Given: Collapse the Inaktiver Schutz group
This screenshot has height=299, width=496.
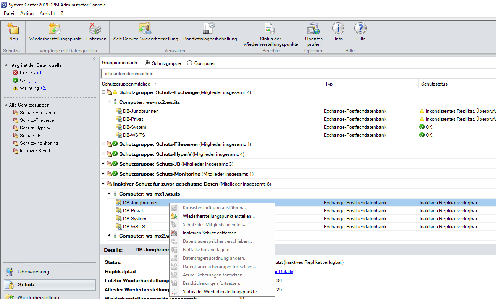Looking at the screenshot, I should [103, 184].
